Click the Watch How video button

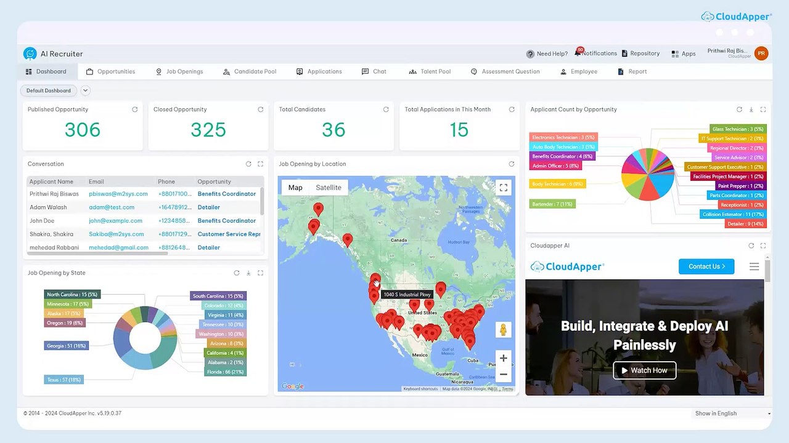[x=644, y=370]
